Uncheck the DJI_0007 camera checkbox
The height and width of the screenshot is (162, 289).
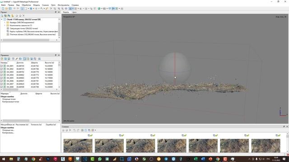coord(2,84)
